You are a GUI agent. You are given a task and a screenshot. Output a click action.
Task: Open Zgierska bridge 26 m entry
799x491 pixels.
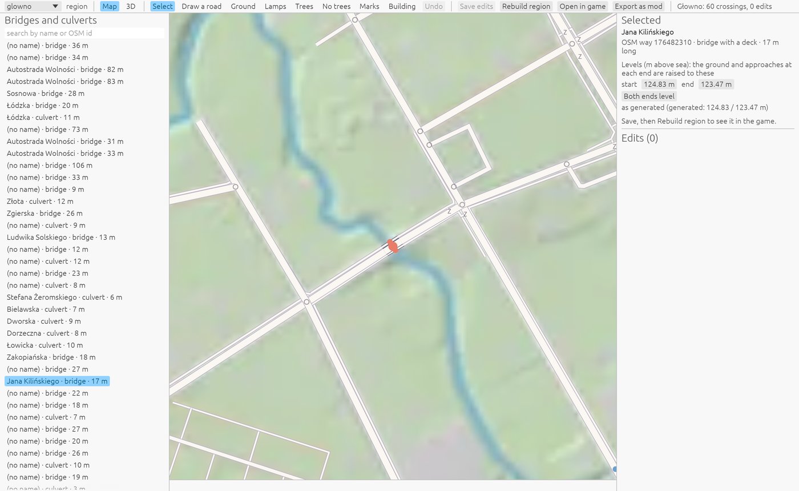[45, 214]
